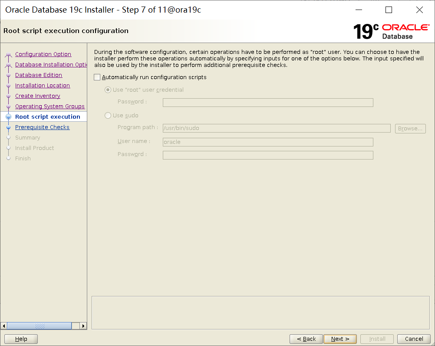Click the Database Edition step bullet icon
Image resolution: width=435 pixels, height=346 pixels.
pos(9,75)
